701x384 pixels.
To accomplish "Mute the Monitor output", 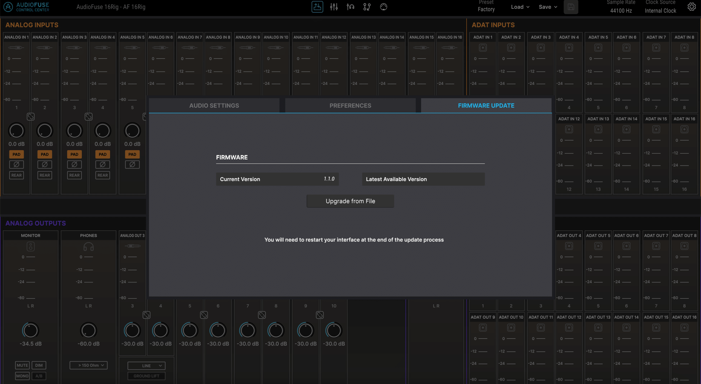I will (22, 365).
